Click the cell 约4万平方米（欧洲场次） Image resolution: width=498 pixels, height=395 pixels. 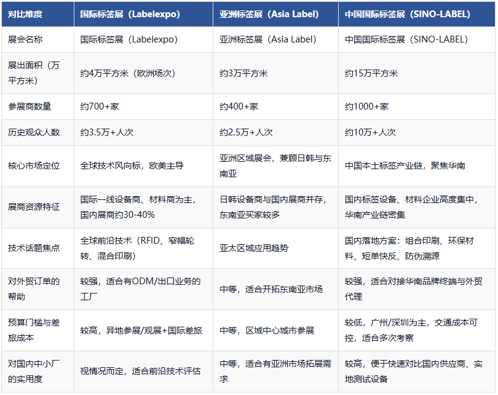pos(143,73)
